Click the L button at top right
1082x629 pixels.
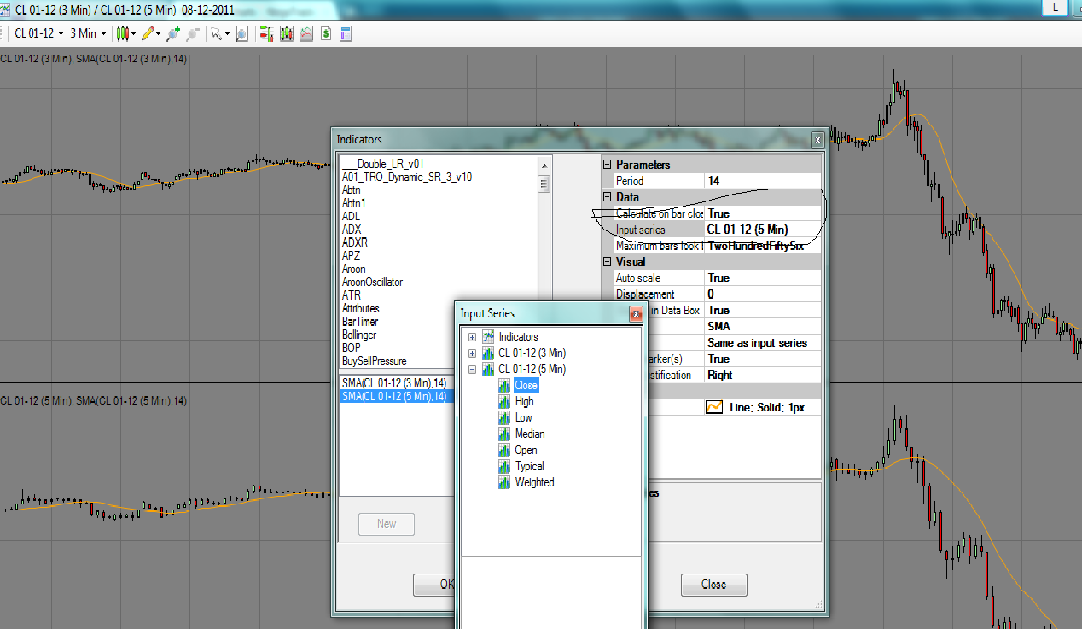click(1056, 7)
